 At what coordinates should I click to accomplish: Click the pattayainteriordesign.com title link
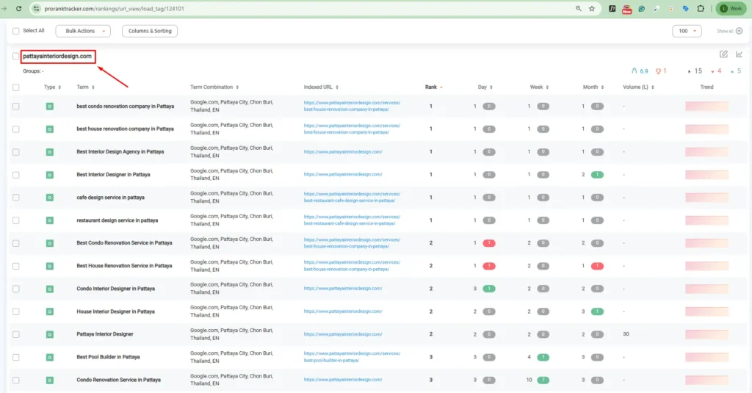57,56
